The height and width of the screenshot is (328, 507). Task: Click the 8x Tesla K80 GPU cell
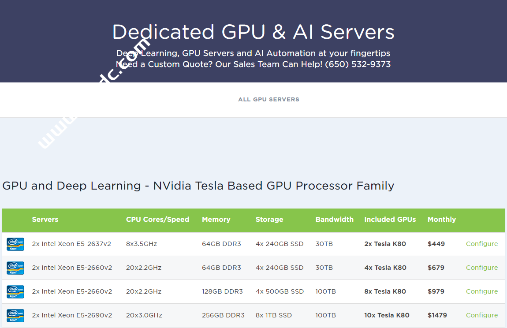coord(385,291)
